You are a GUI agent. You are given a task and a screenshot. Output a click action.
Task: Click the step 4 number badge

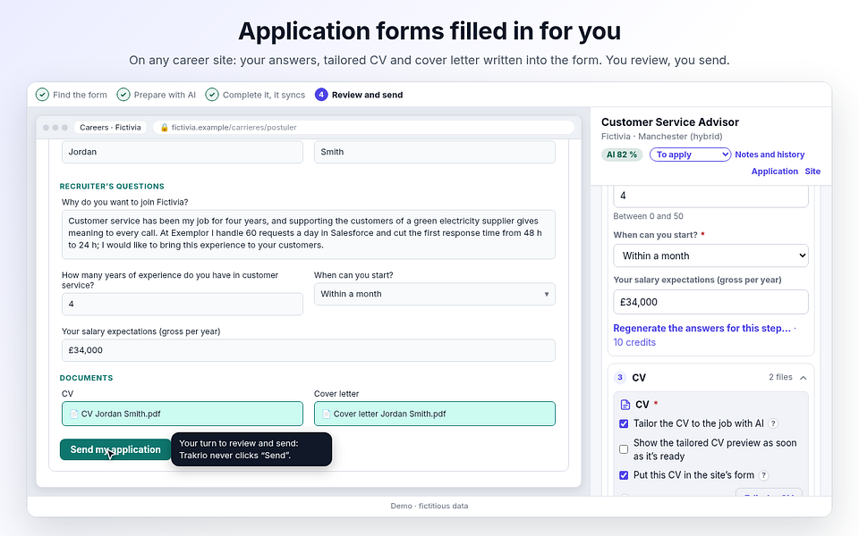(x=321, y=95)
